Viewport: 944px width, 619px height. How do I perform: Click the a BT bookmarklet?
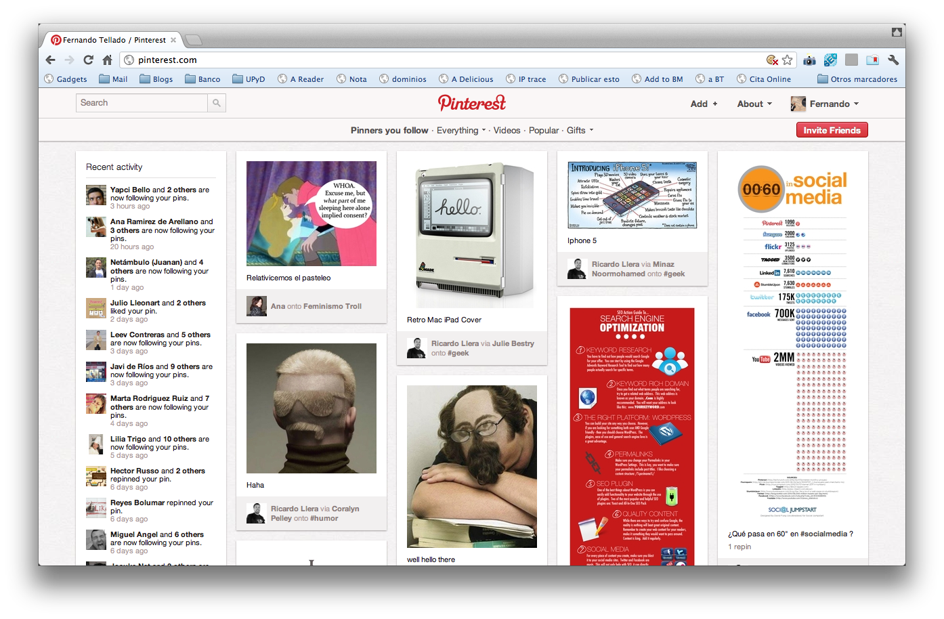pyautogui.click(x=710, y=79)
